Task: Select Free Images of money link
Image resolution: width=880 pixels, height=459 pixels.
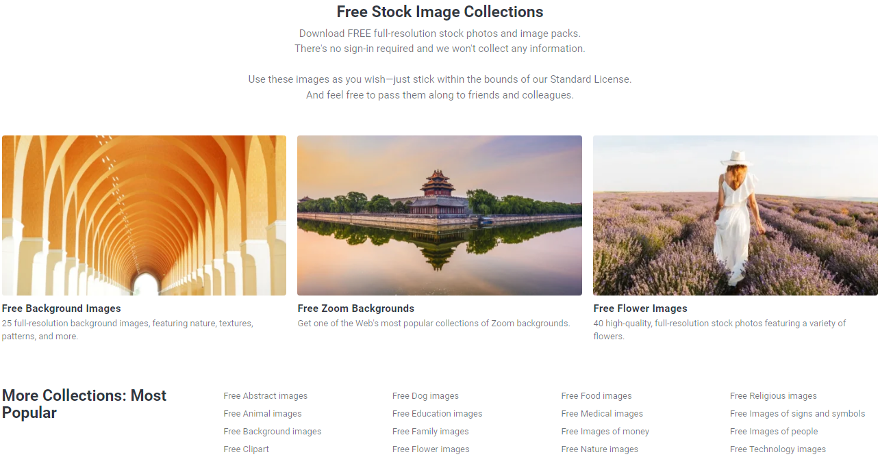Action: click(605, 432)
